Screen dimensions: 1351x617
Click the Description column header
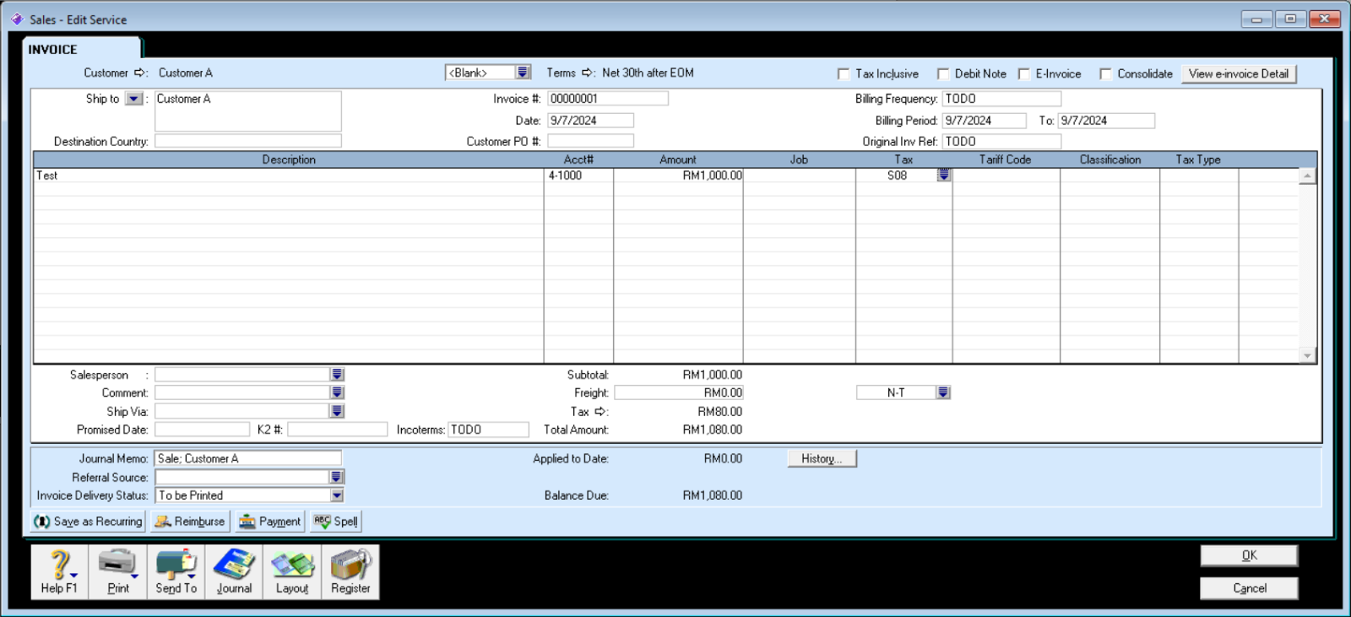coord(289,160)
